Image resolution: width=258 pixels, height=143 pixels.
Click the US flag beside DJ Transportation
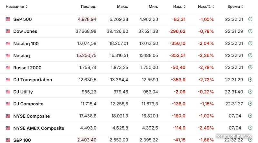click(x=8, y=80)
